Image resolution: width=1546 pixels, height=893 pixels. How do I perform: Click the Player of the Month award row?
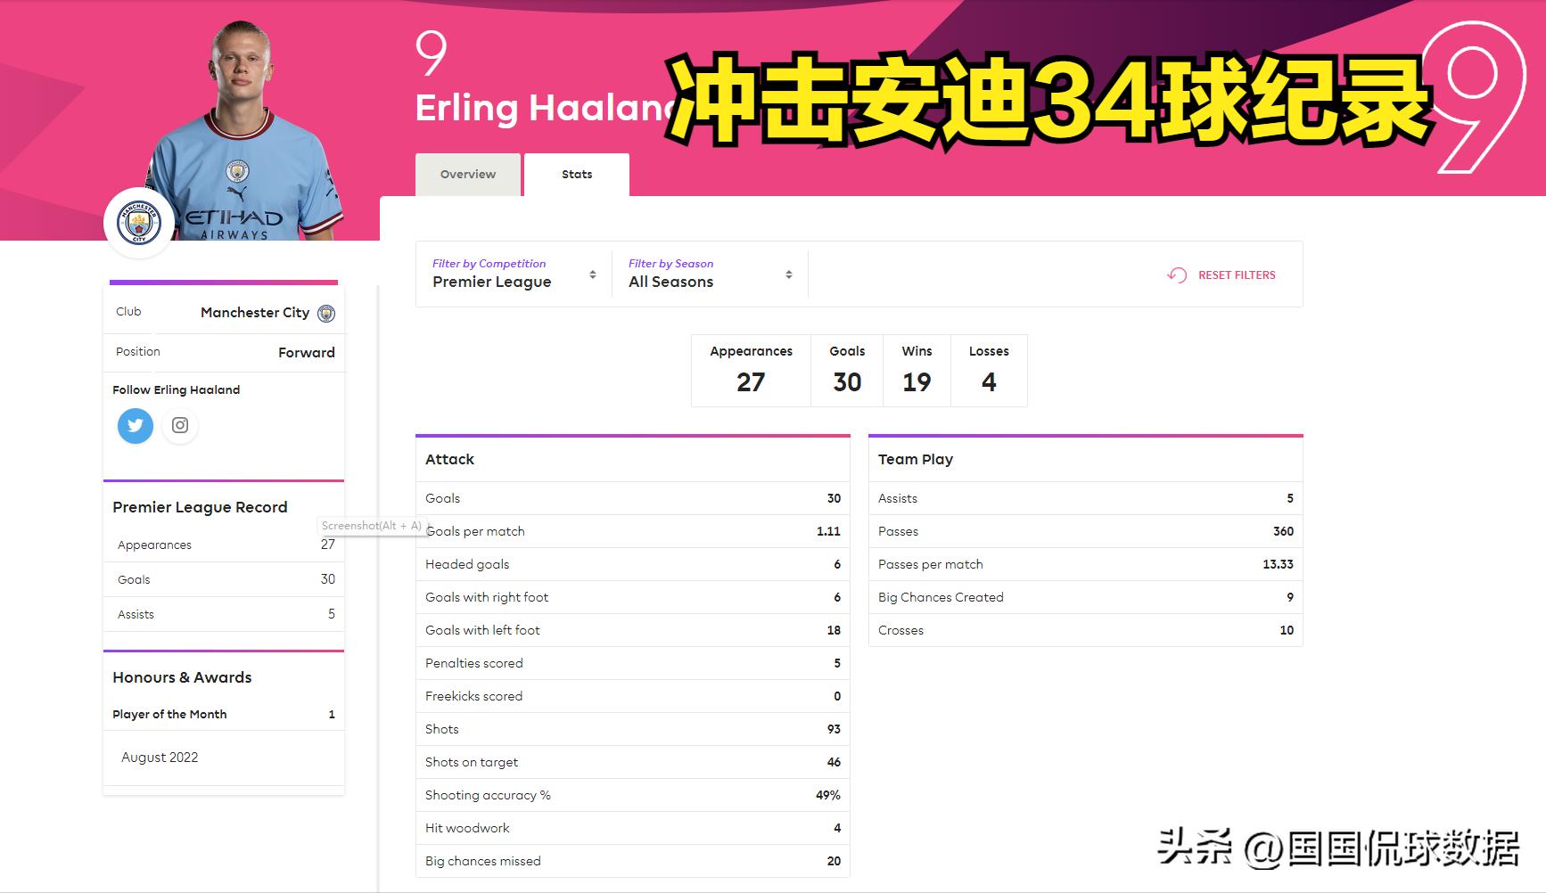pos(223,714)
